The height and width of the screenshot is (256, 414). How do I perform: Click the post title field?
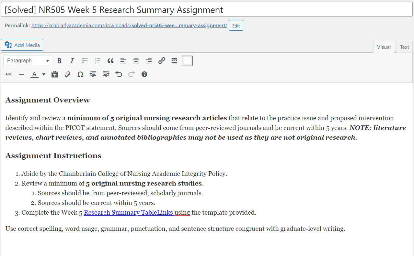point(207,10)
